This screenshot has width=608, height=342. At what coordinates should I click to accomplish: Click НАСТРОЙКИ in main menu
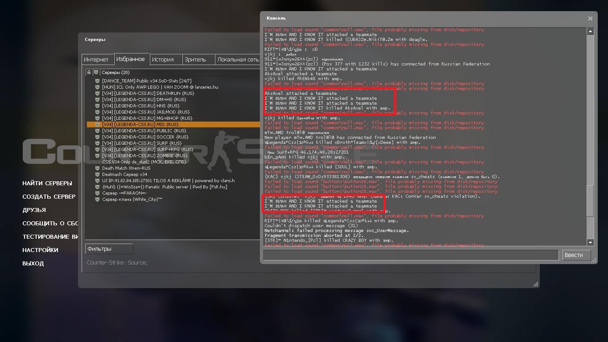pos(41,250)
